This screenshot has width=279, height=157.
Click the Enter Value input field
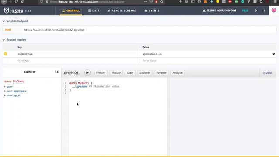pos(208,61)
